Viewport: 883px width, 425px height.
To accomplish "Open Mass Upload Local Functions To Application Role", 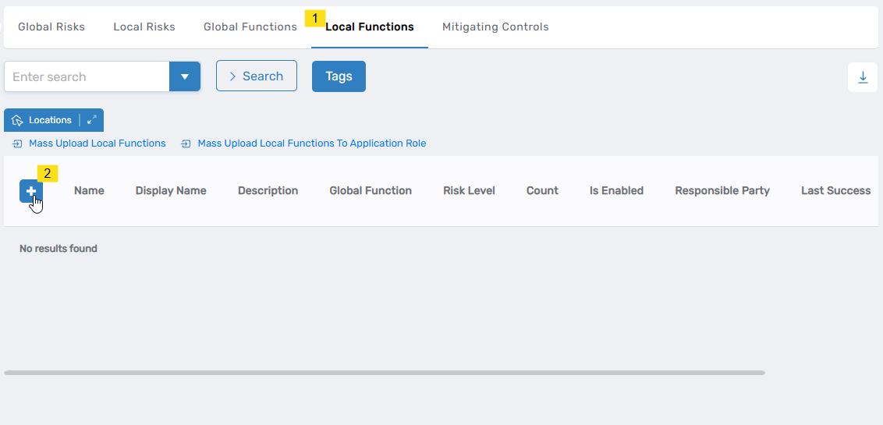I will 311,143.
